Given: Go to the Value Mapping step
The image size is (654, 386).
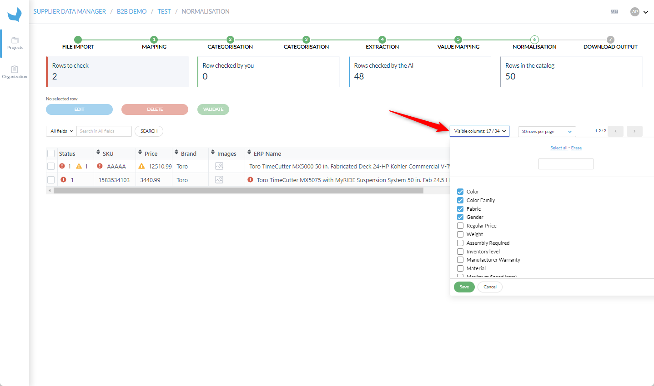Looking at the screenshot, I should click(458, 43).
